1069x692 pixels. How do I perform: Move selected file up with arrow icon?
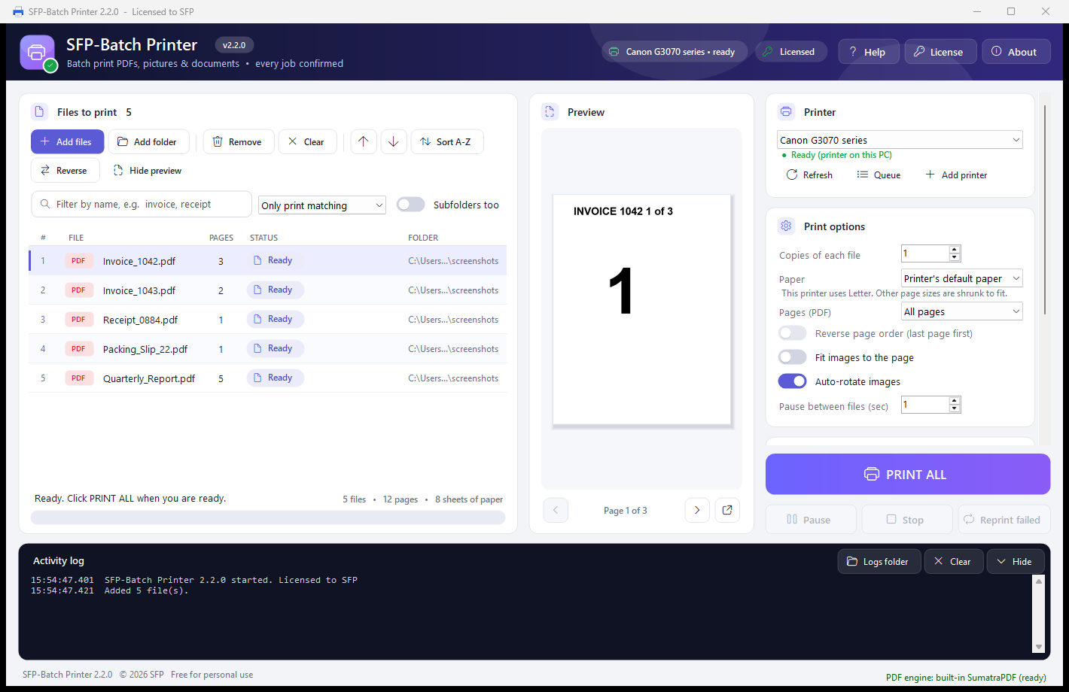[364, 141]
